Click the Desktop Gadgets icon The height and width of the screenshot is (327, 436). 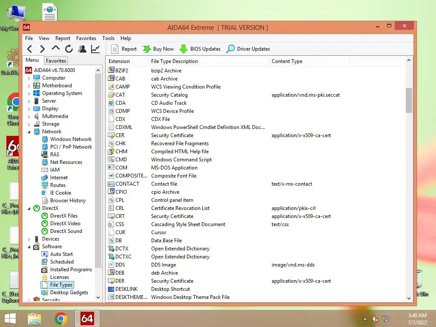click(x=44, y=293)
